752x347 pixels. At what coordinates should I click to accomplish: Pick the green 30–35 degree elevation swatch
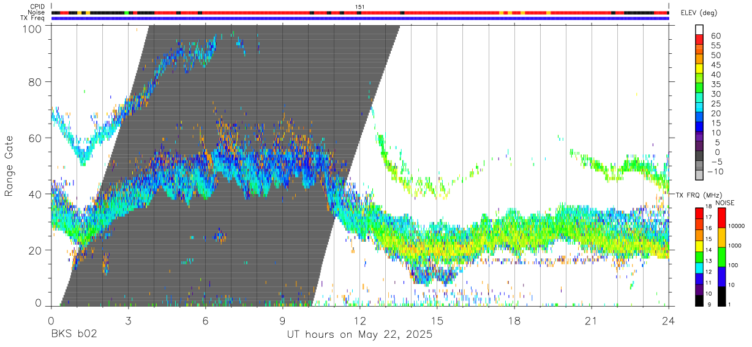(699, 89)
